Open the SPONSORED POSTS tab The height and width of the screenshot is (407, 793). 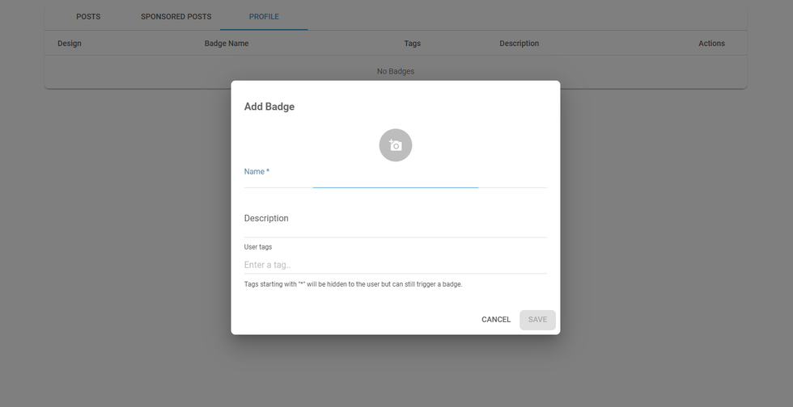pyautogui.click(x=176, y=17)
